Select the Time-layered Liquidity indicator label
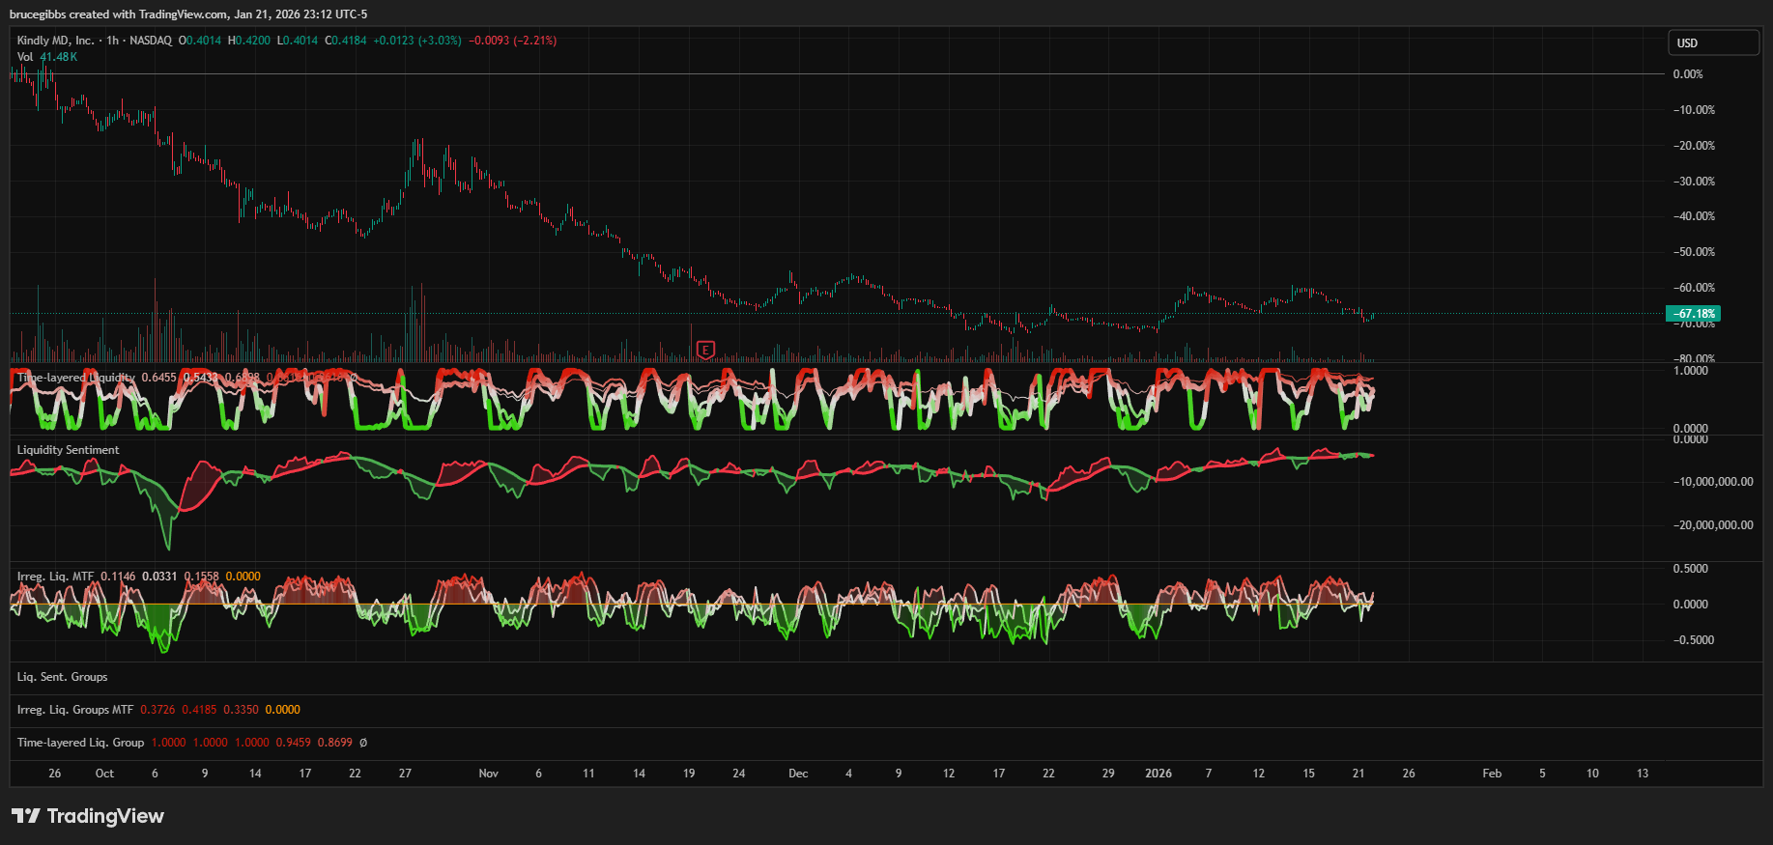The image size is (1773, 845). tap(75, 378)
